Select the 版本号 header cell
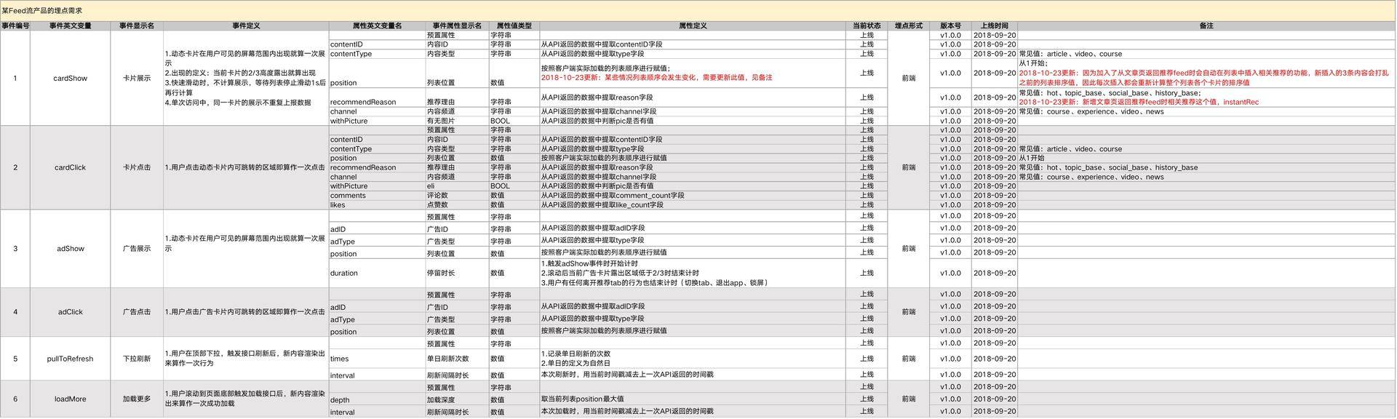Screen dimensions: 1397x419 coord(950,26)
